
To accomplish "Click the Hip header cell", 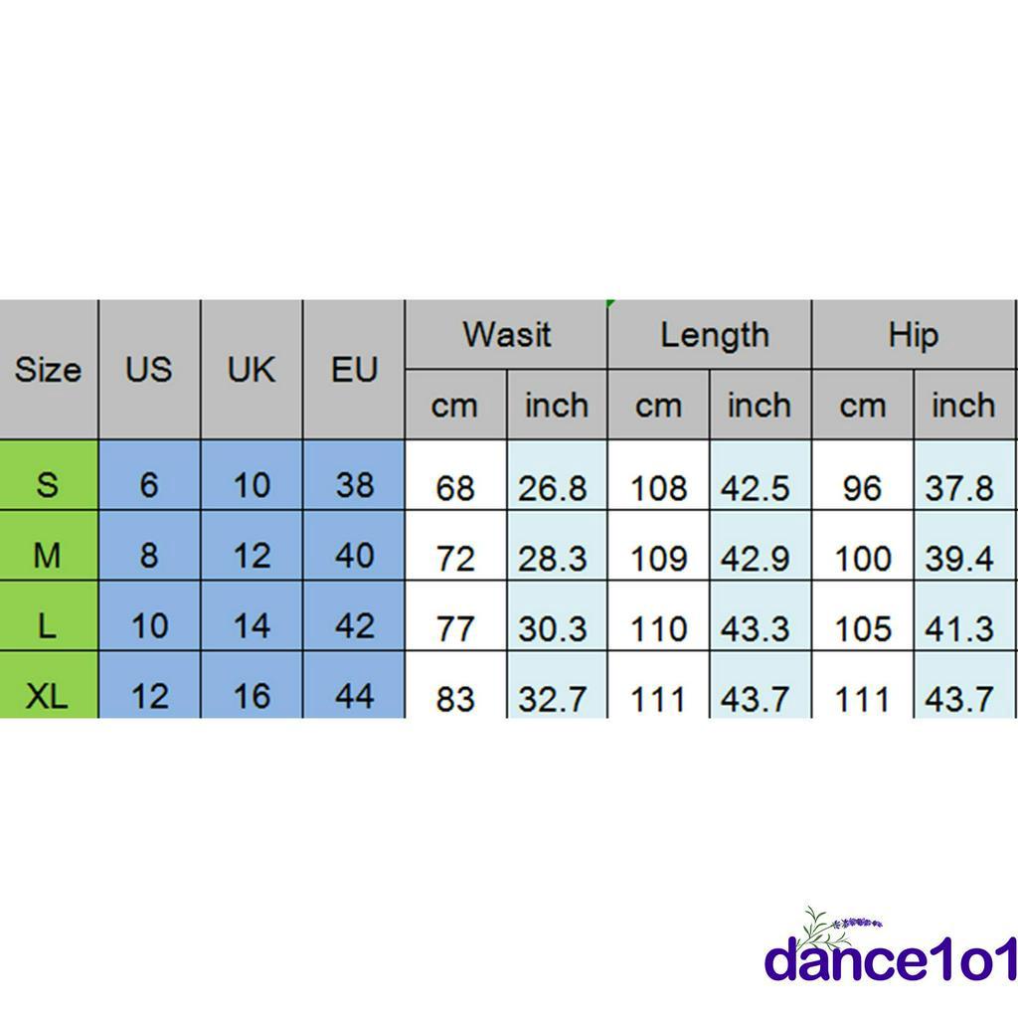I will (x=914, y=335).
